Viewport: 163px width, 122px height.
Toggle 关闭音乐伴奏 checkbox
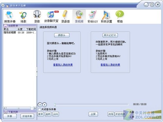coord(39,109)
